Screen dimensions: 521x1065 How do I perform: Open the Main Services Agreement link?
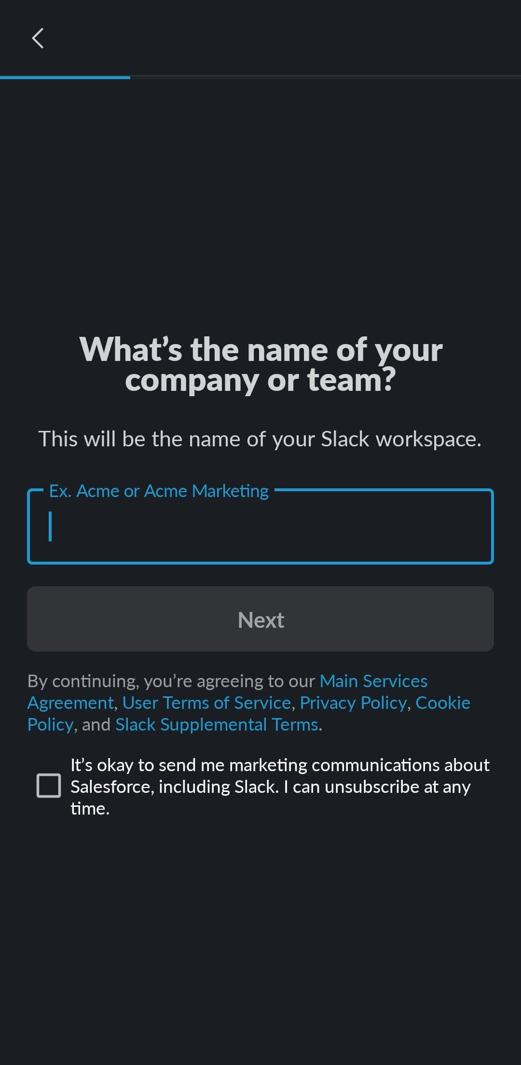tap(373, 681)
